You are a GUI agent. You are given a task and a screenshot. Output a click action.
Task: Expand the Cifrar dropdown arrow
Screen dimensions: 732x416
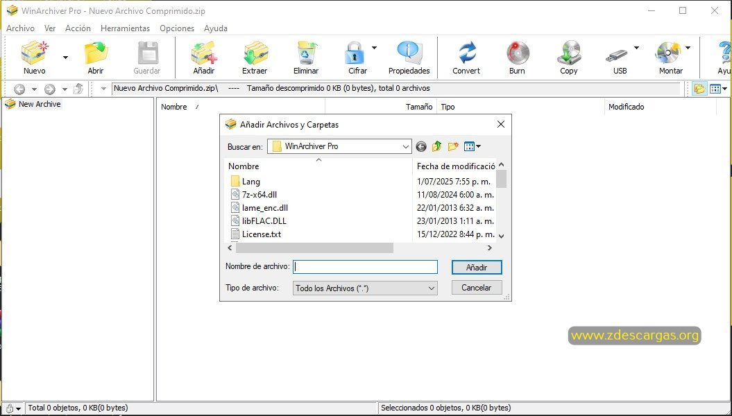pyautogui.click(x=374, y=48)
